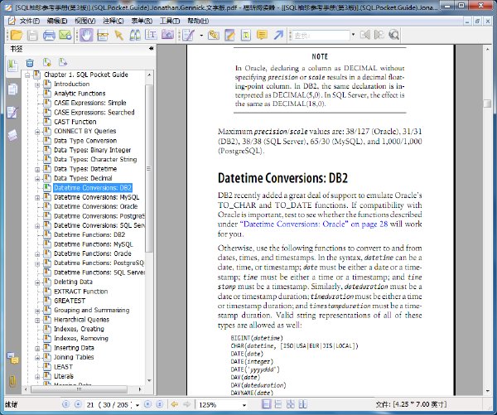Click the Print icon in toolbar
Screen dimensions: 497x415
point(49,35)
